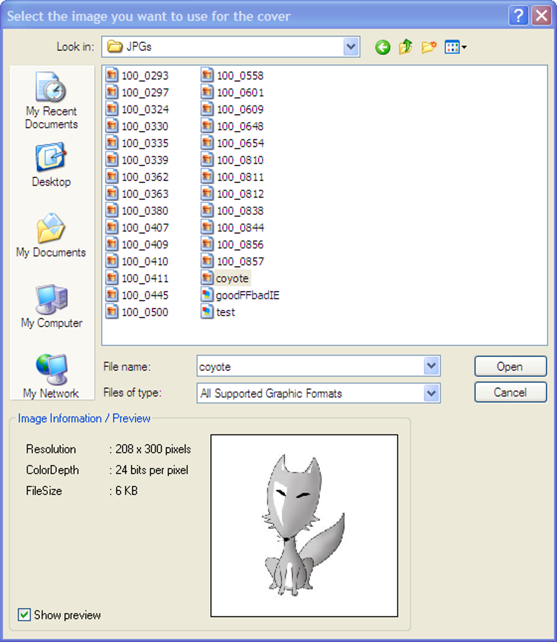This screenshot has height=642, width=557.
Task: Select the file icon of 100_0810
Action: click(x=207, y=160)
